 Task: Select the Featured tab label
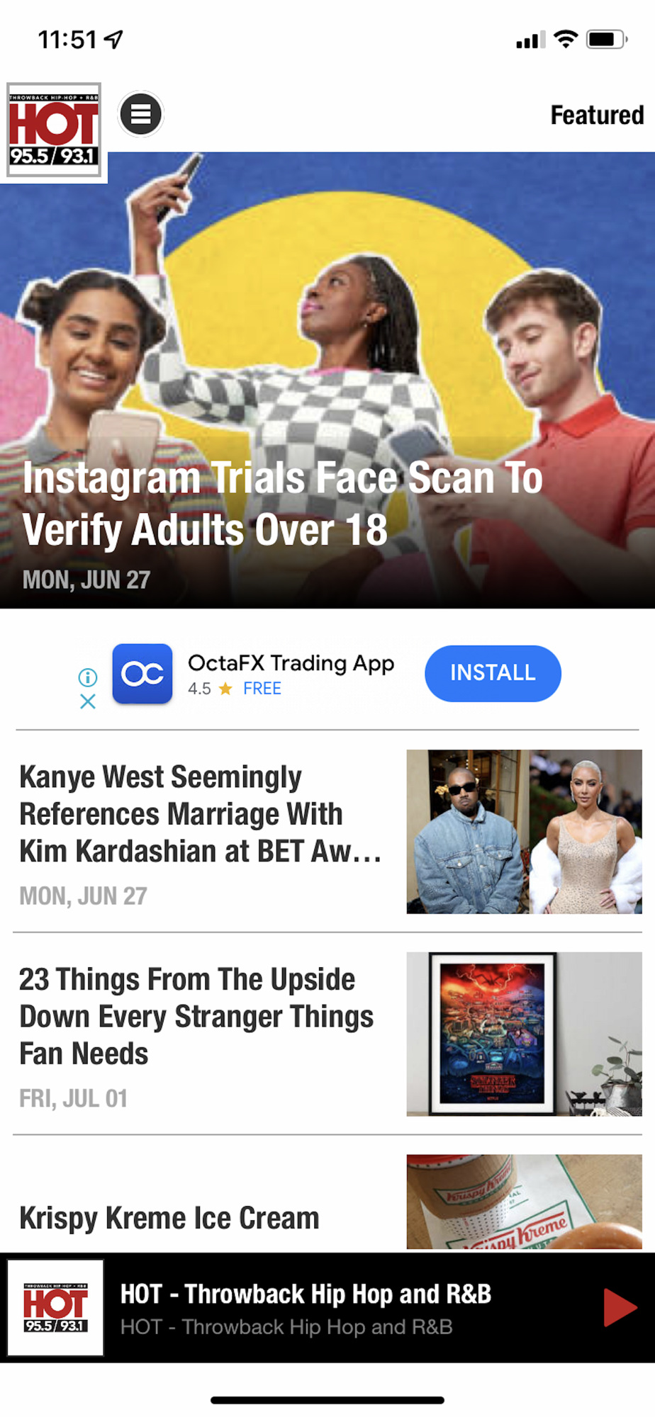pos(597,115)
